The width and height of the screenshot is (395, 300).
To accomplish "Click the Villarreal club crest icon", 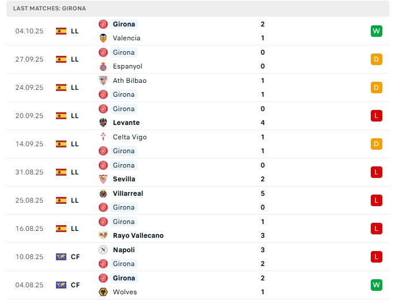I will point(103,193).
